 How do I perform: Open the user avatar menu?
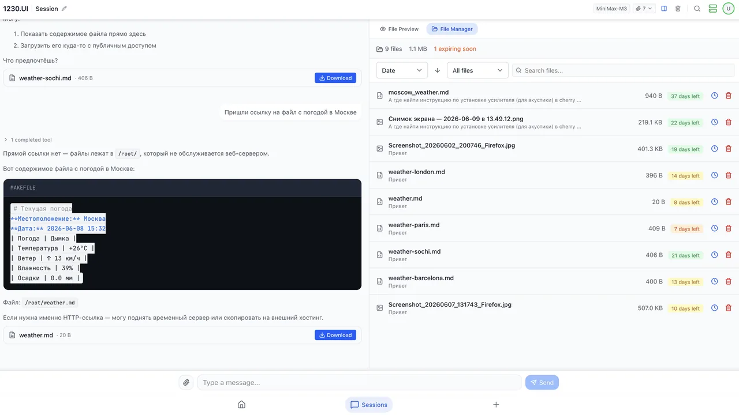coord(728,9)
